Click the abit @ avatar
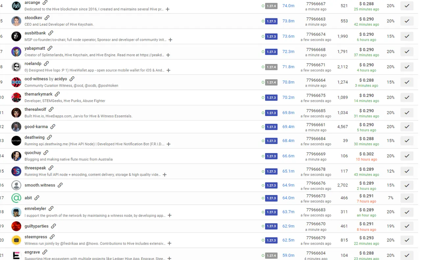 16,198
